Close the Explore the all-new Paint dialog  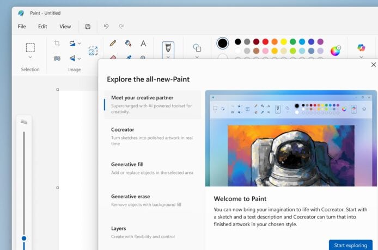click(x=373, y=64)
